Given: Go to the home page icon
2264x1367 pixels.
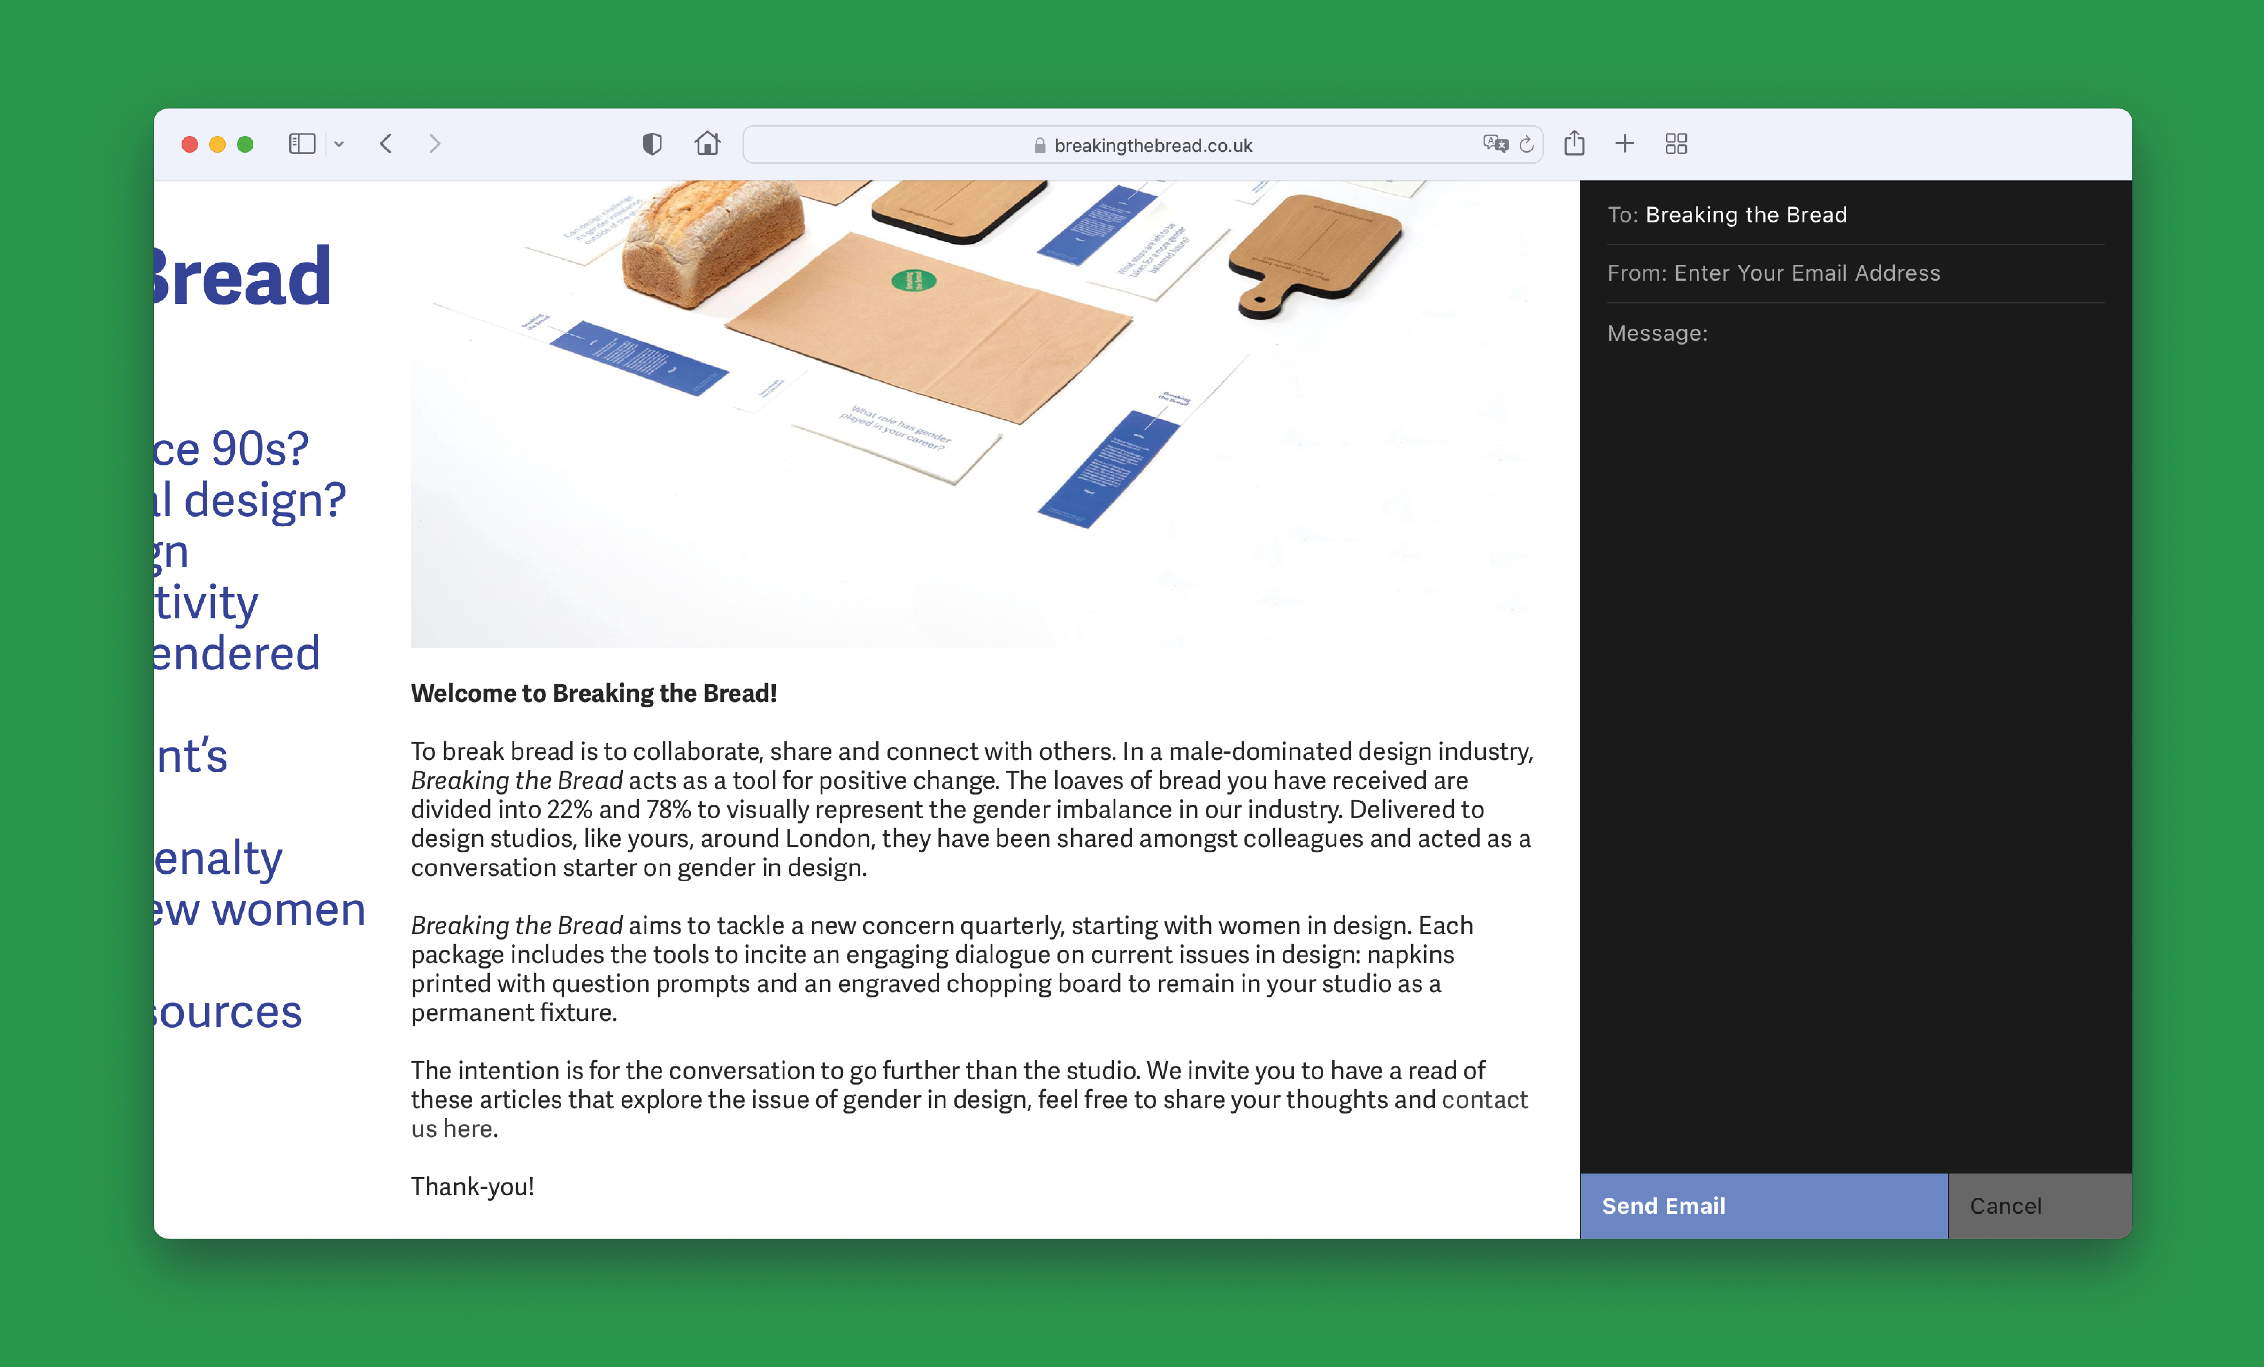Looking at the screenshot, I should [707, 143].
